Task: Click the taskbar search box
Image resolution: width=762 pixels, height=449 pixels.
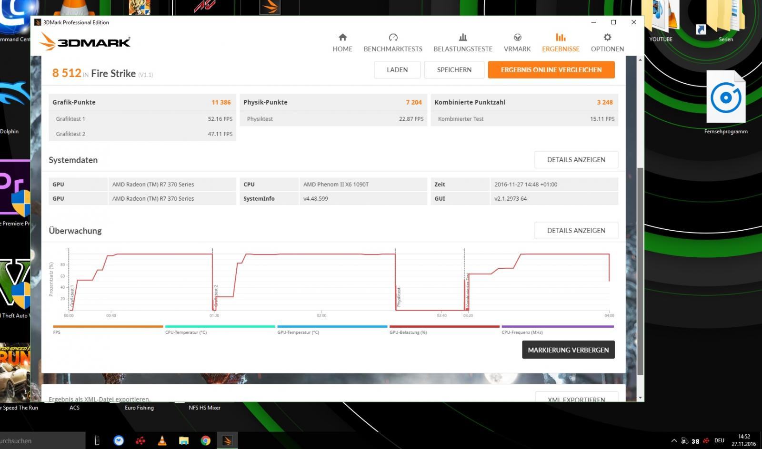Action: click(x=42, y=440)
